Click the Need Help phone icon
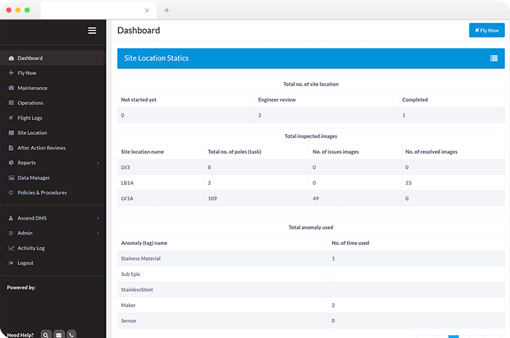 coord(71,335)
